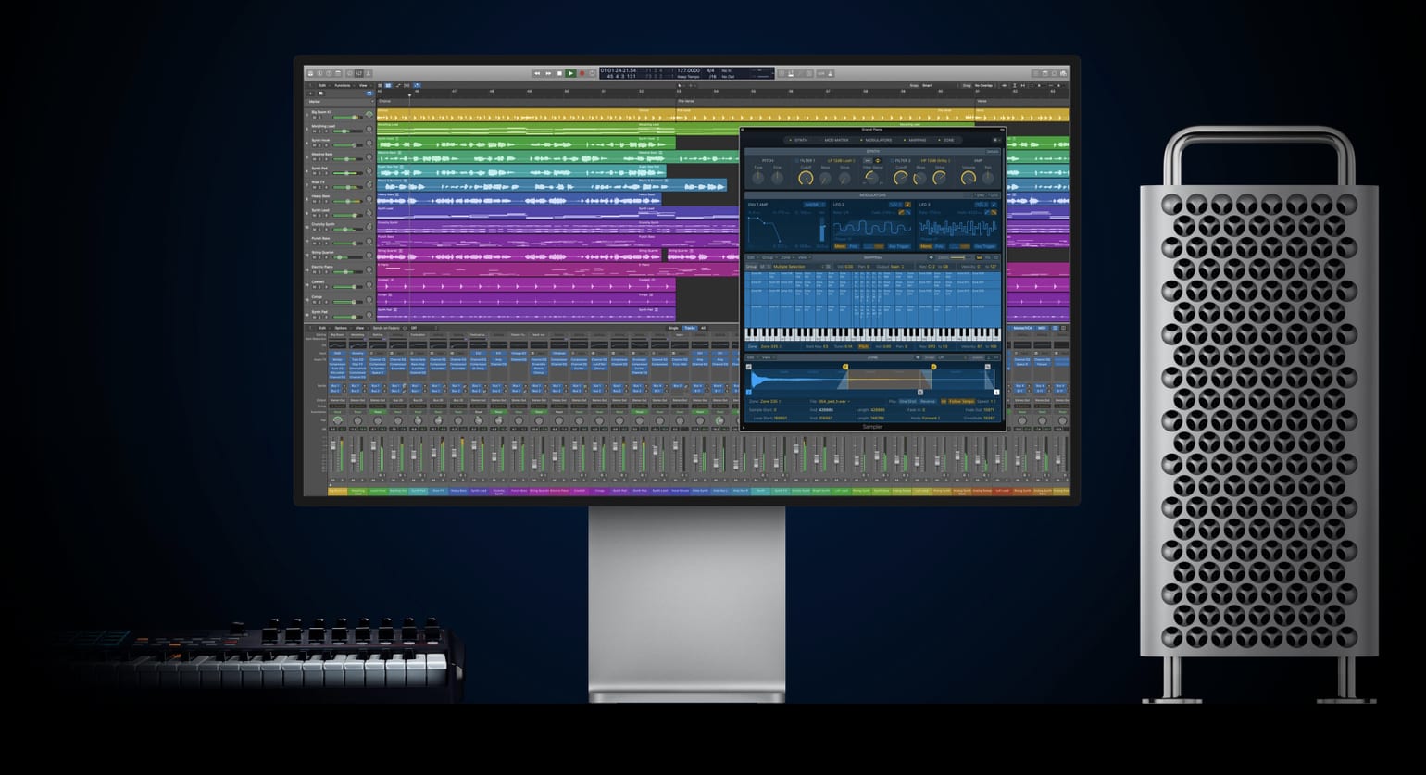Viewport: 1426px width, 775px height.
Task: Switch to Sampler MODULATORS tab
Action: pos(879,140)
